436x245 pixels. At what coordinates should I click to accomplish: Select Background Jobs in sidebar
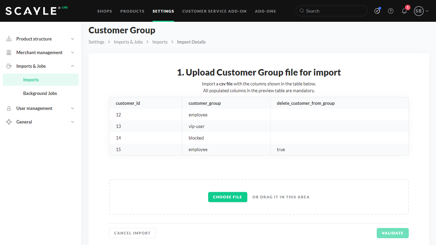pos(40,93)
